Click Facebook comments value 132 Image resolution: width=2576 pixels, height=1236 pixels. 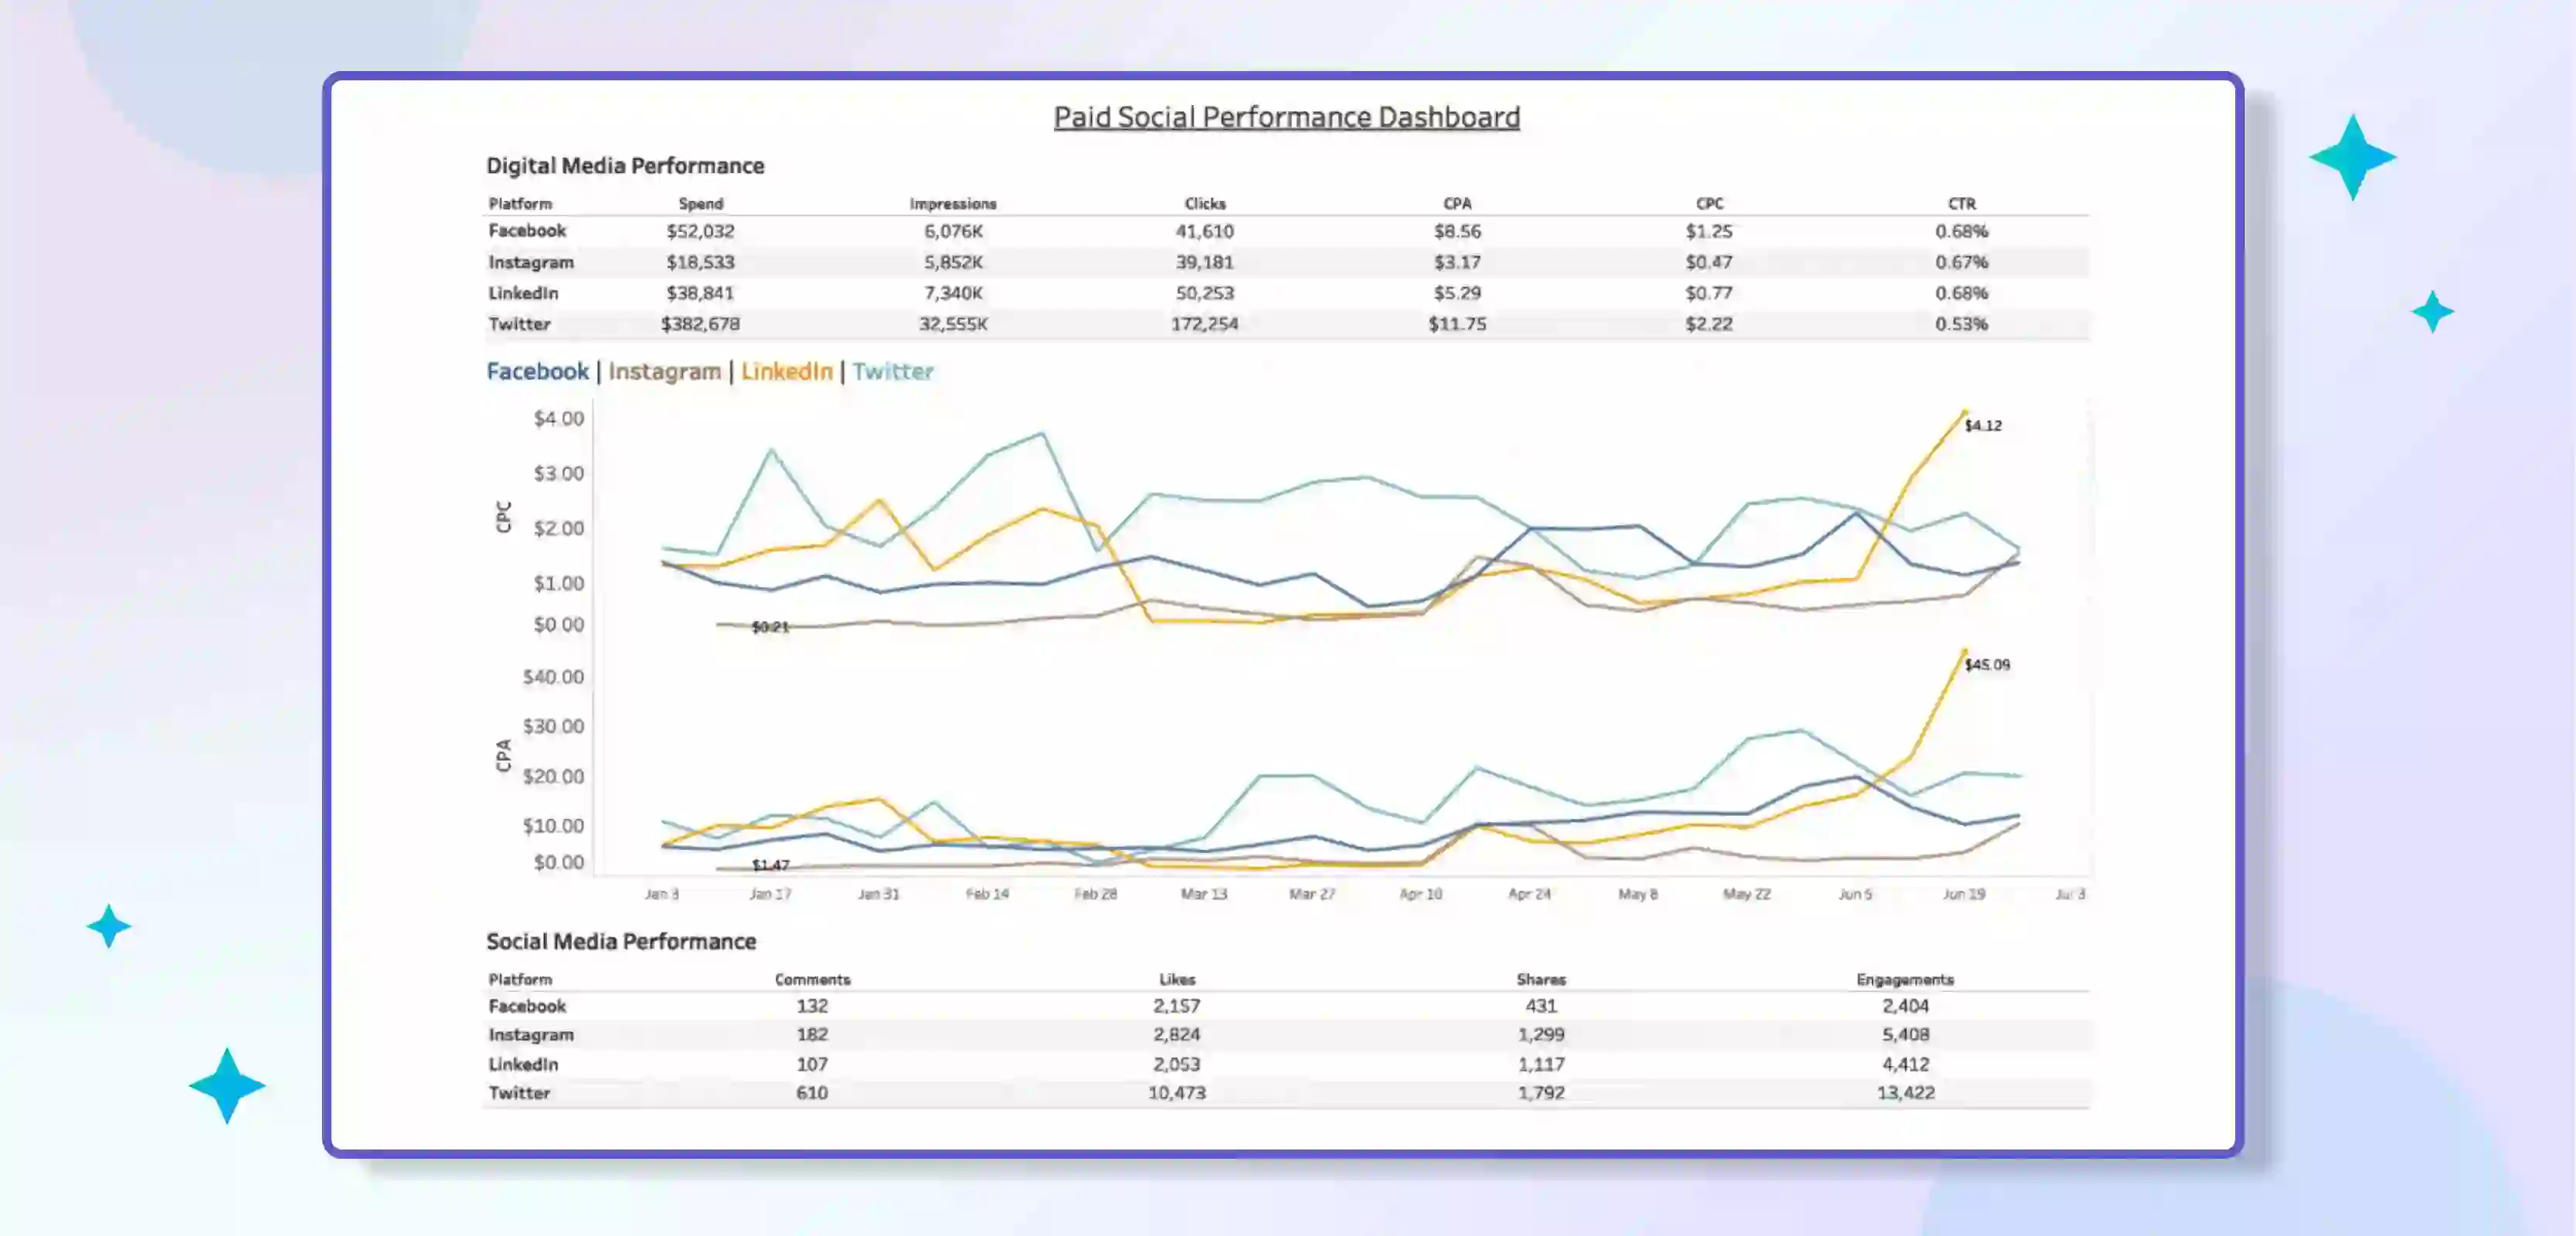(x=812, y=1006)
